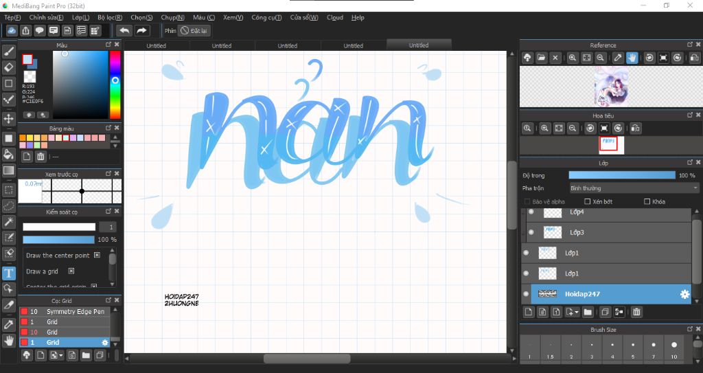
Task: Open the Help menu
Action: point(358,17)
